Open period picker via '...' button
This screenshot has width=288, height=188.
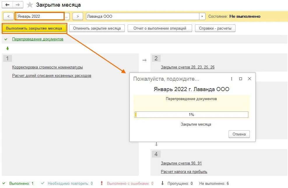coord(66,16)
